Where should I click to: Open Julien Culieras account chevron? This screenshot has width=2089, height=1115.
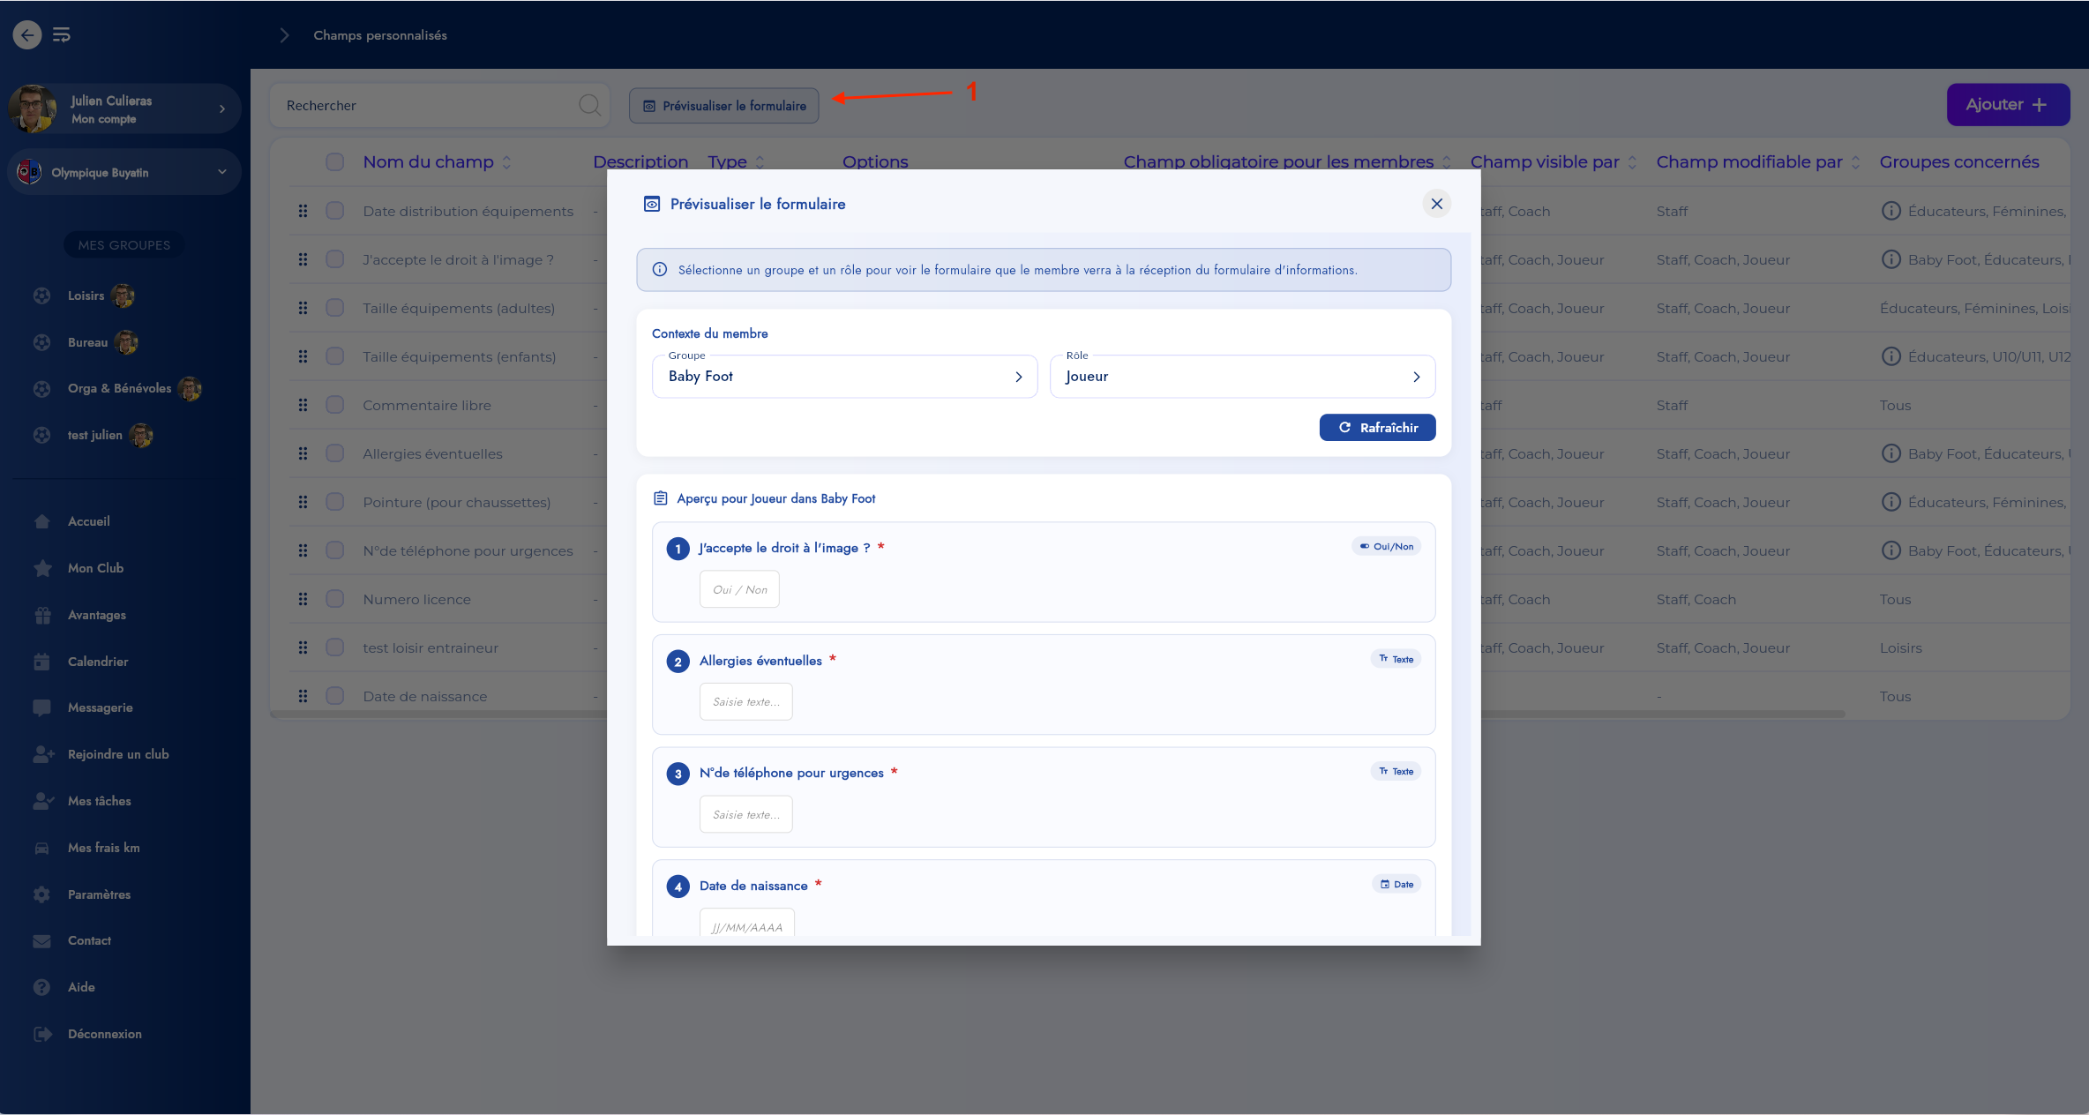click(222, 109)
